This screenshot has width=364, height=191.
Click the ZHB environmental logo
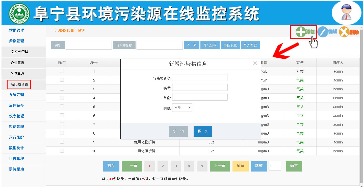pos(19,13)
